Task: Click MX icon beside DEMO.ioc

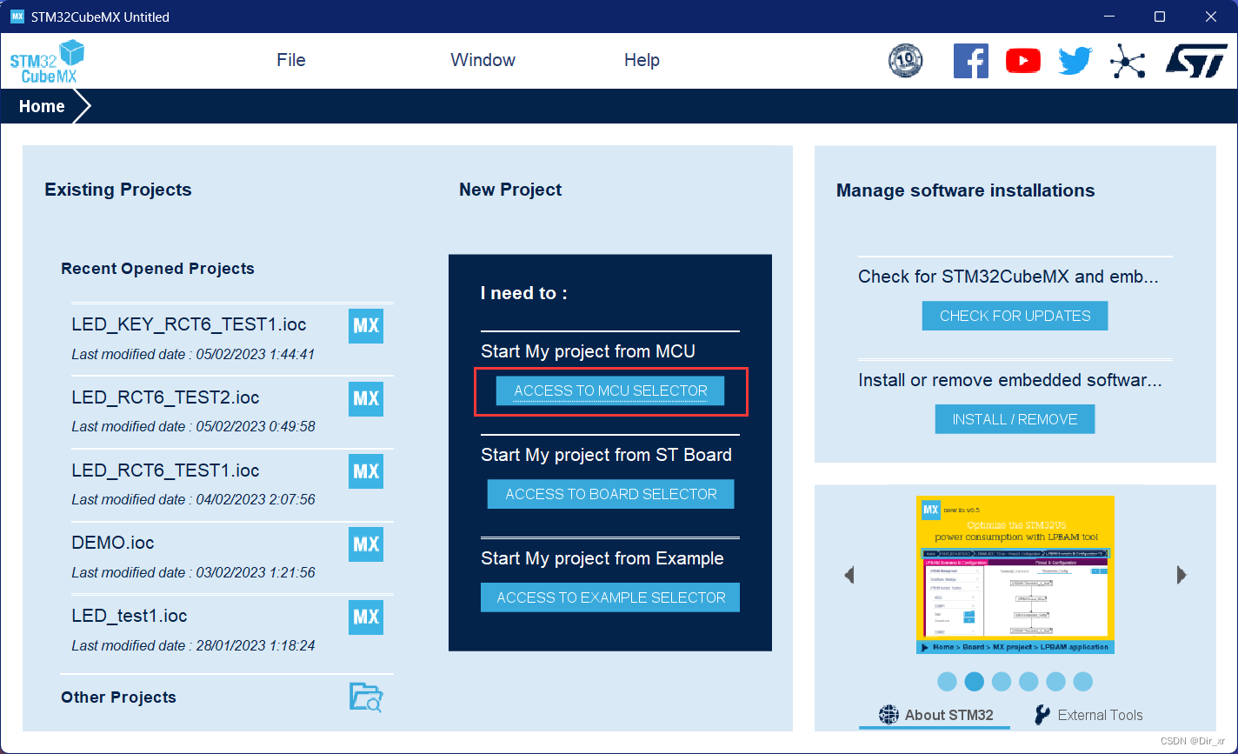Action: 366,544
